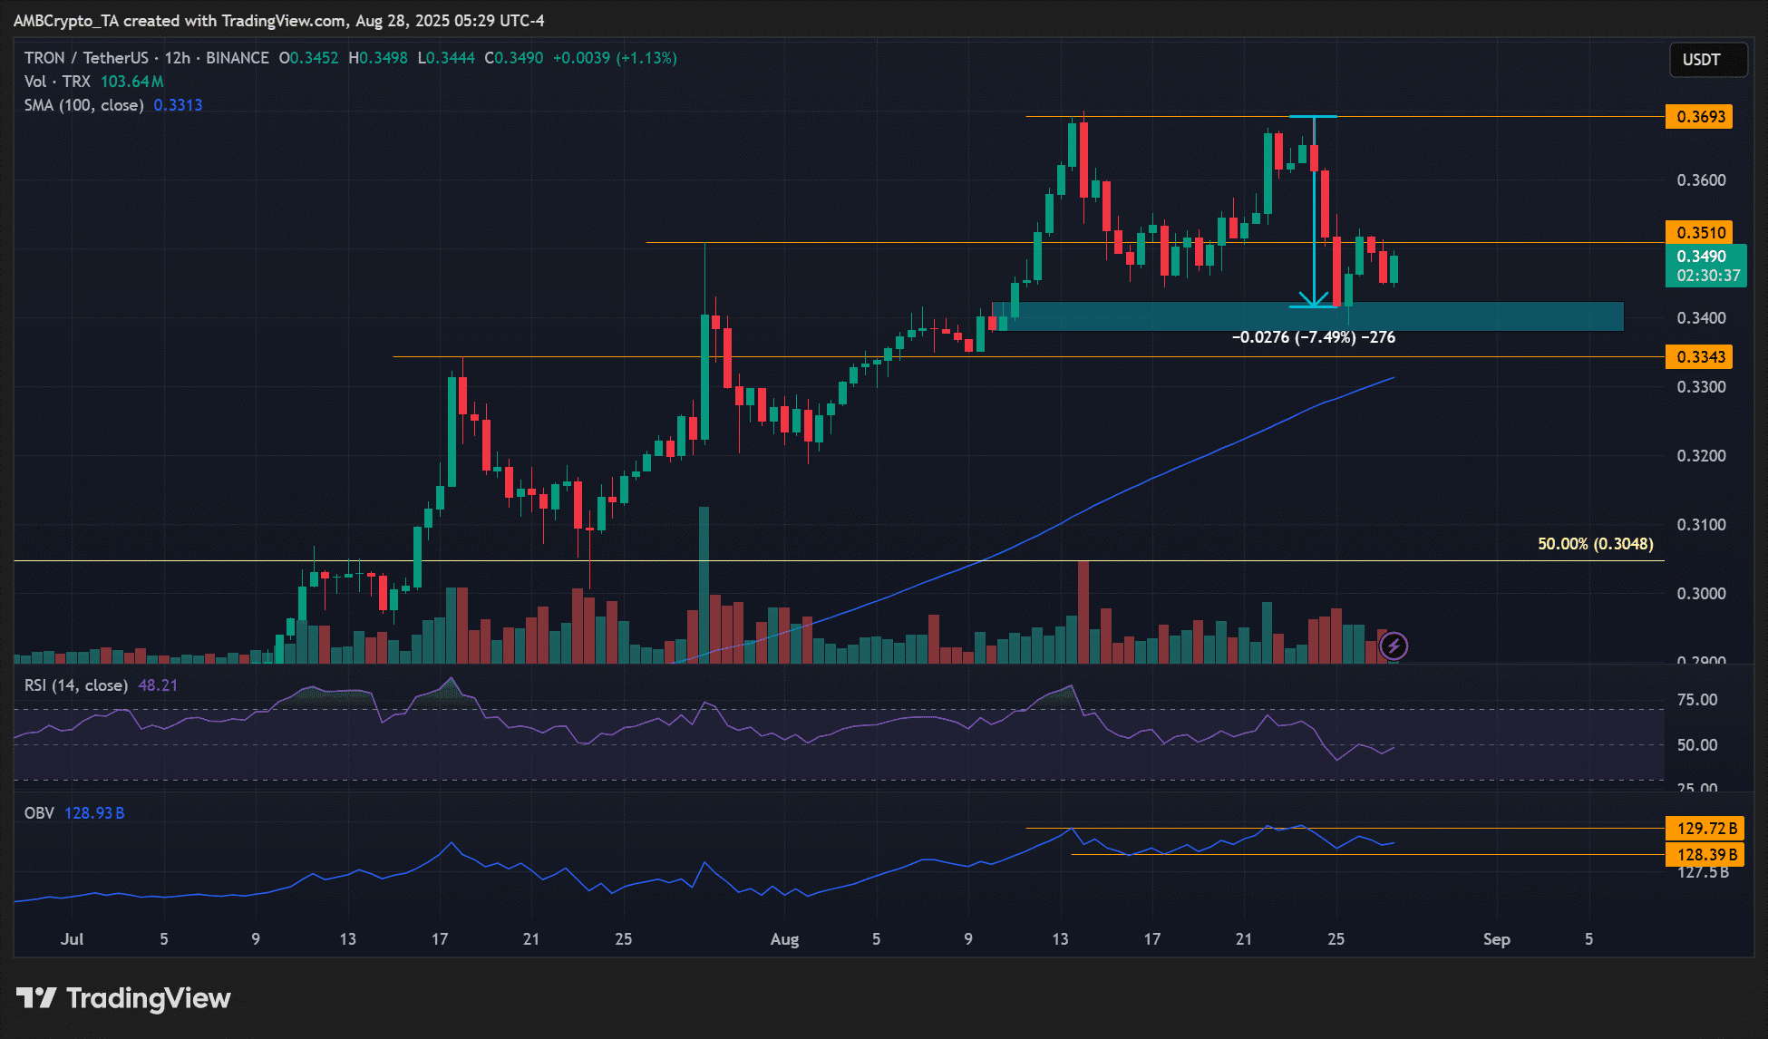Click the current price 0.3490 countdown label
The width and height of the screenshot is (1768, 1039).
(1706, 266)
